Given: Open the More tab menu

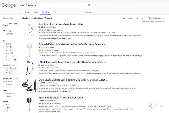Looking at the screenshot, I should point(54,12).
